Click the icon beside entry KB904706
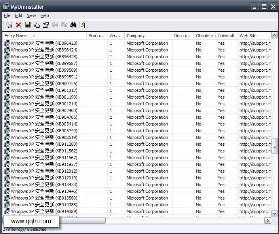This screenshot has width=279, height=234. click(x=7, y=117)
